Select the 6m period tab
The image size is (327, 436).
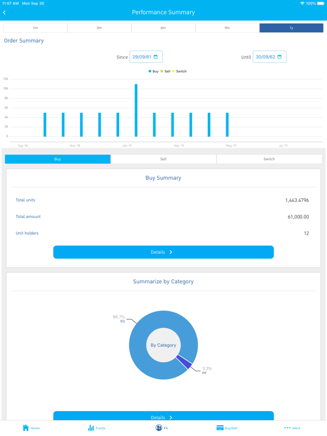point(163,28)
